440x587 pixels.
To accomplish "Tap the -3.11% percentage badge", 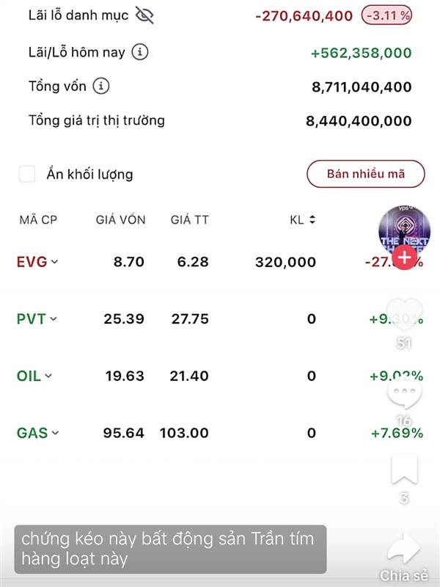I will (x=386, y=15).
